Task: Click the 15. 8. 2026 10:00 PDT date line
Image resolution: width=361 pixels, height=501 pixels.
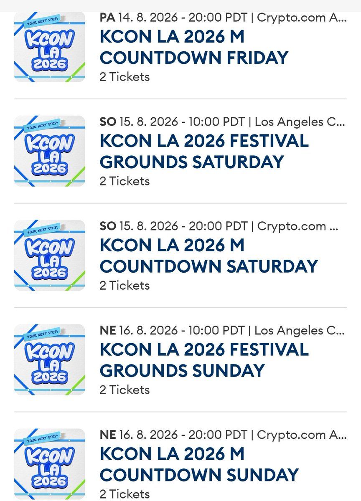Action: tap(223, 122)
